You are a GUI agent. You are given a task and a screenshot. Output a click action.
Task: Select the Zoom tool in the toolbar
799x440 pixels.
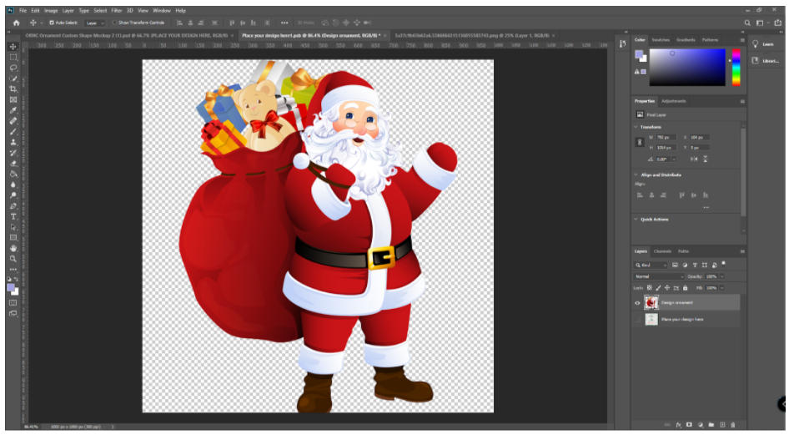[13, 259]
